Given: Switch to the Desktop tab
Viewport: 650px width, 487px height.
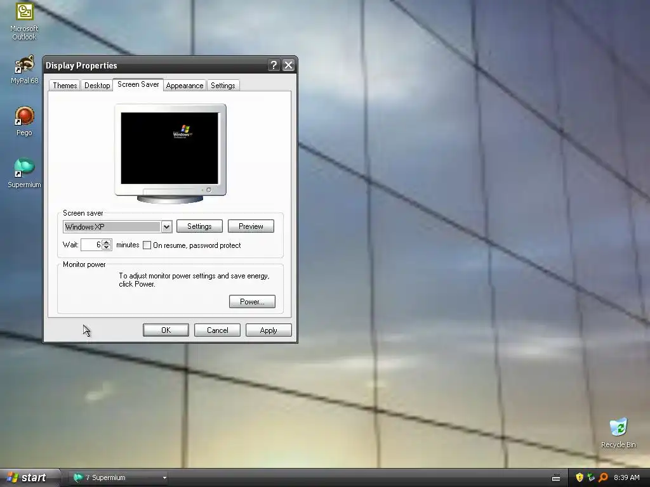Looking at the screenshot, I should click(97, 86).
